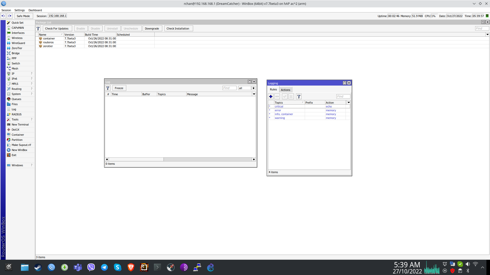
Task: Click Downgrade button
Action: tap(152, 29)
